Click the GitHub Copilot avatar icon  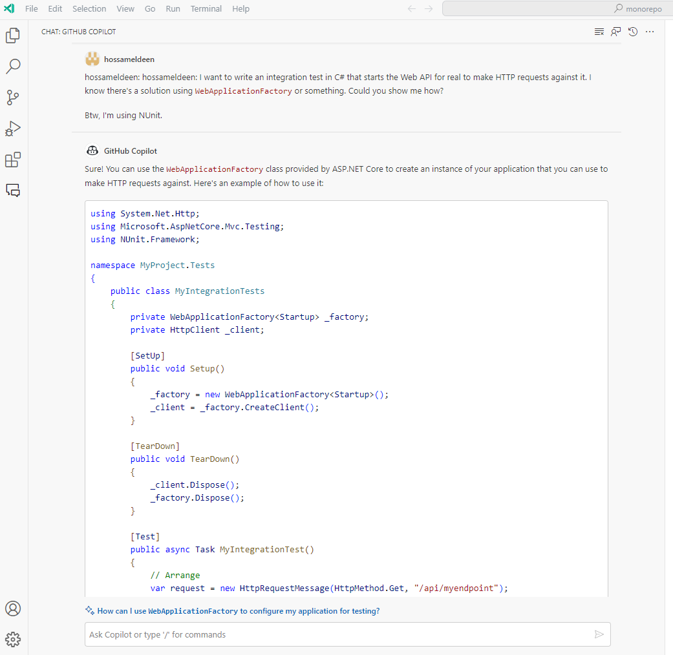tap(92, 151)
